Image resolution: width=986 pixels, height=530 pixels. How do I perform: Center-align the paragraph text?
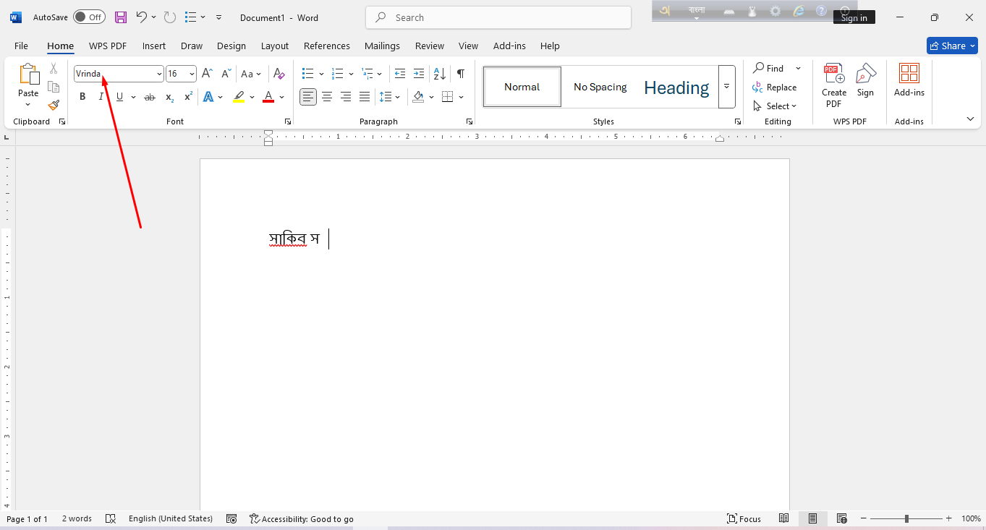(327, 97)
